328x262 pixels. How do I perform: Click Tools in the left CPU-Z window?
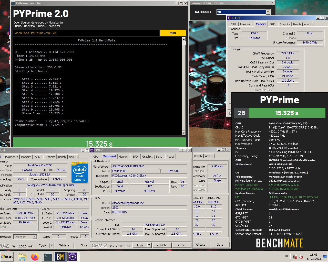tap(42, 245)
